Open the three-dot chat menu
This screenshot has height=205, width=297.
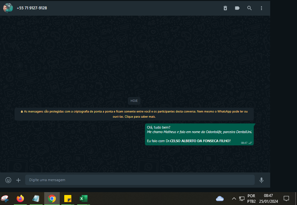(x=261, y=8)
